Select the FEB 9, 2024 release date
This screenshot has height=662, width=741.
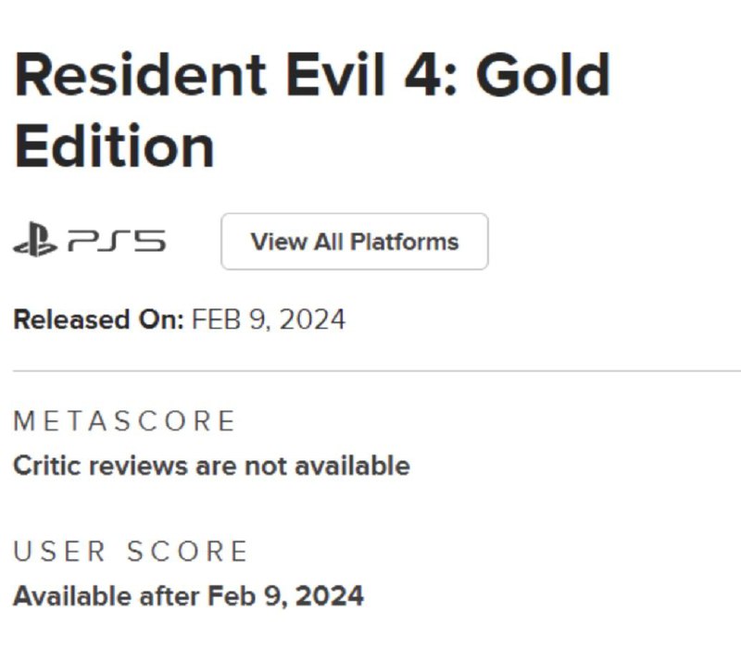tap(269, 319)
